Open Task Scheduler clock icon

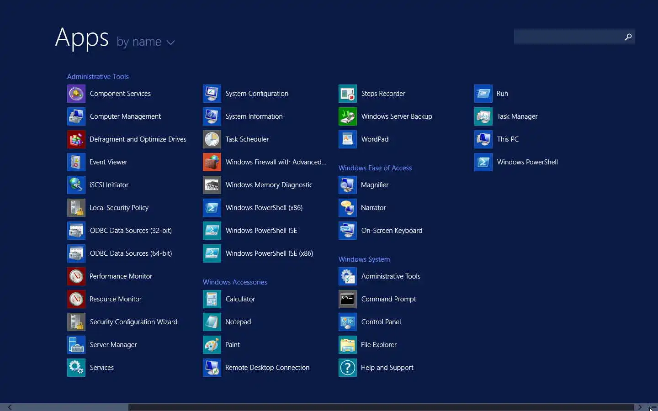[212, 139]
